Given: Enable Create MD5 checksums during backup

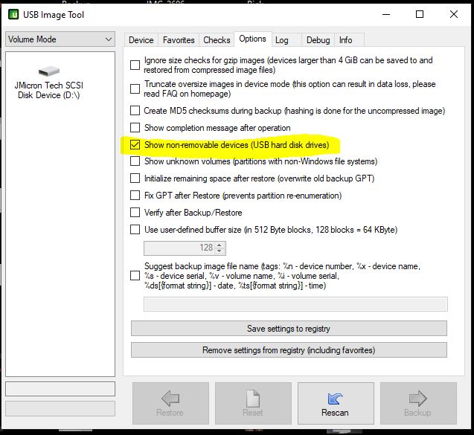Looking at the screenshot, I should point(135,111).
